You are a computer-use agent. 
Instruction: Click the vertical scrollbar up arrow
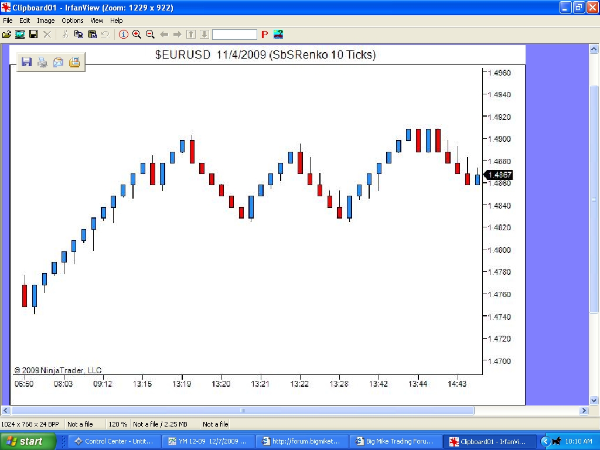(x=594, y=49)
